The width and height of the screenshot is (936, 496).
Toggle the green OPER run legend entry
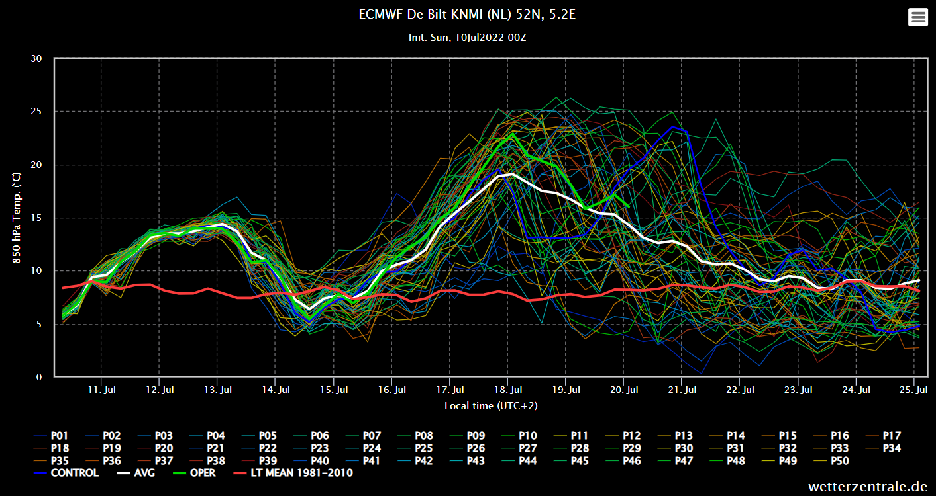point(194,473)
